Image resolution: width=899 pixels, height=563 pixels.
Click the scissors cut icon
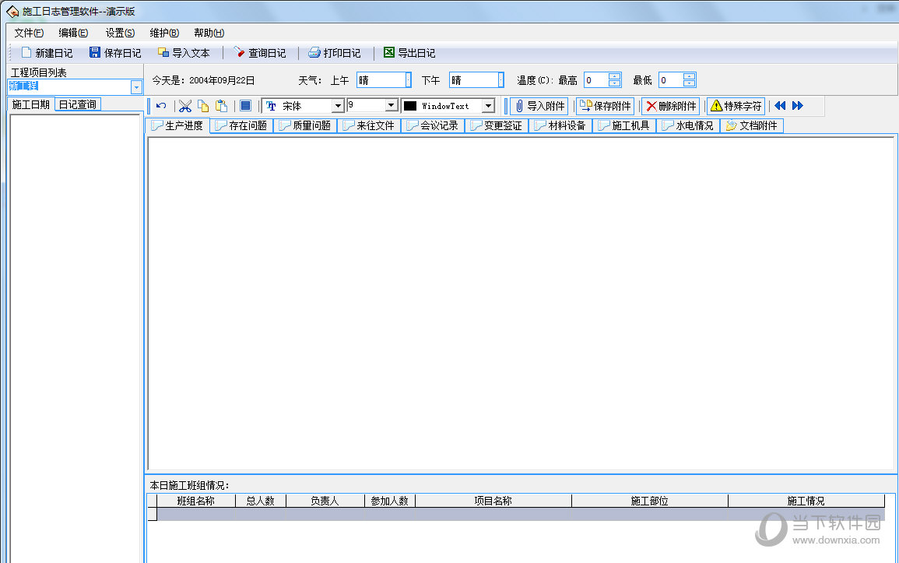184,106
